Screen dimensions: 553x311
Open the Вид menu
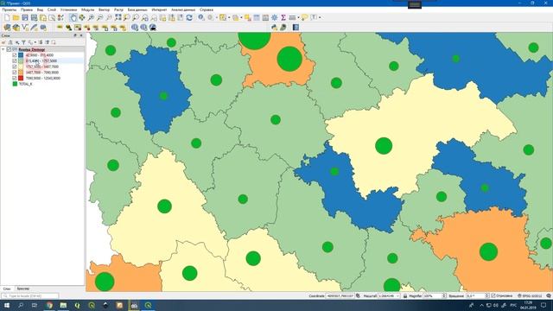pyautogui.click(x=41, y=10)
